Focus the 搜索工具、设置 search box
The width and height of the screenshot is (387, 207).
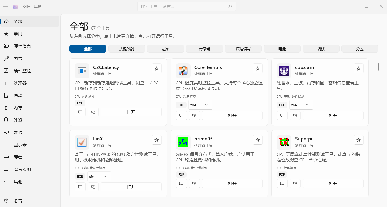point(187,6)
